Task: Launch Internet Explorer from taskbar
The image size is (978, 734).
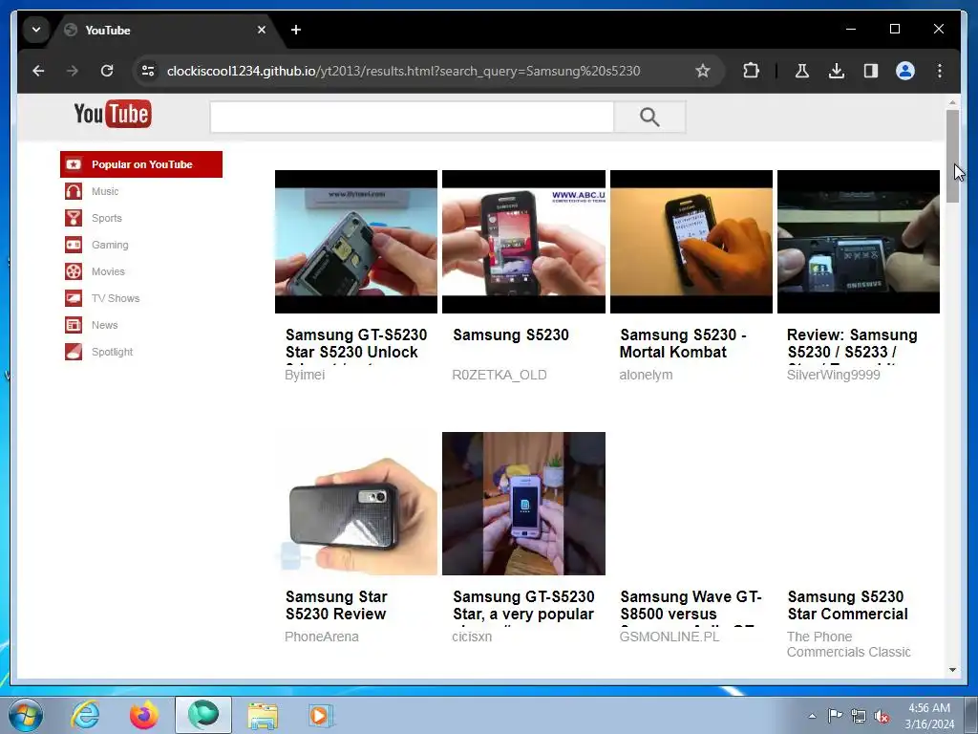Action: (x=85, y=715)
